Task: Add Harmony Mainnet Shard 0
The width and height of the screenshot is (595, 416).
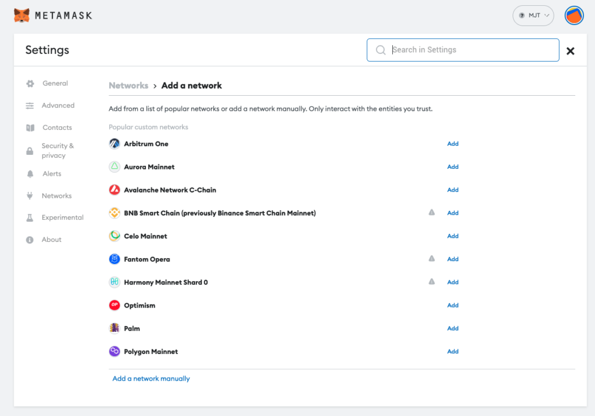Action: click(453, 283)
